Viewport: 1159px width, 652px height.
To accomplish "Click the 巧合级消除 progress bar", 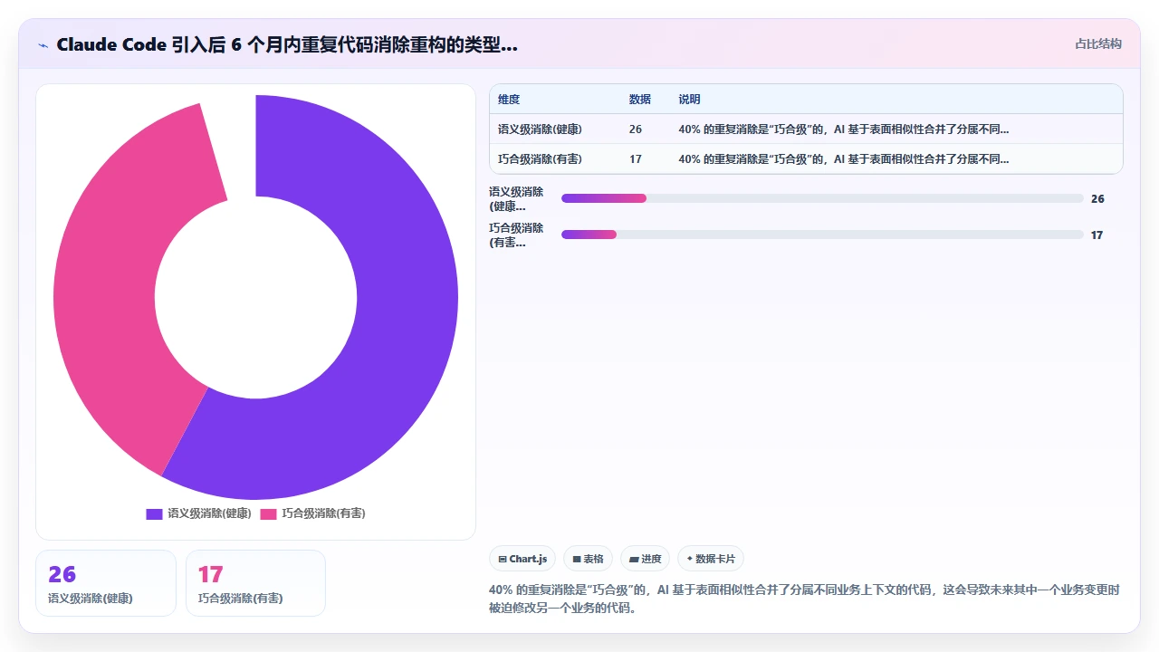I will [x=822, y=235].
